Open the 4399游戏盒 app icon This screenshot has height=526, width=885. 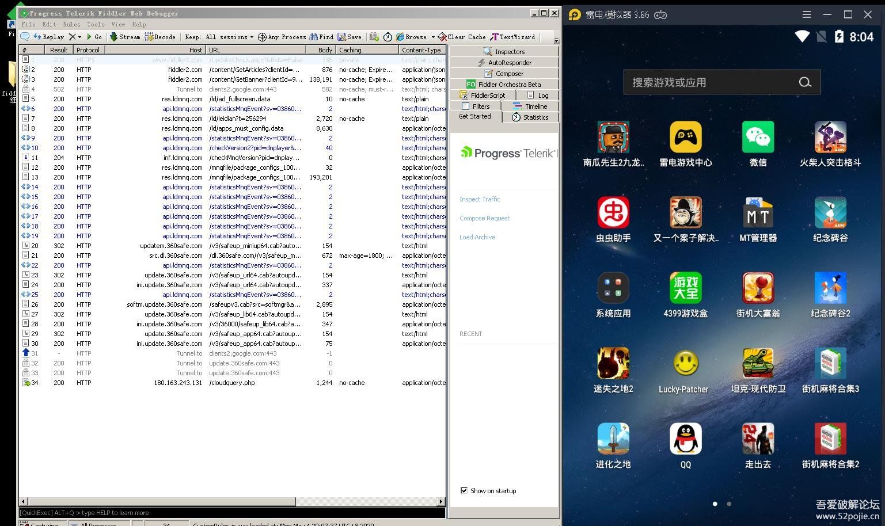[x=685, y=288]
